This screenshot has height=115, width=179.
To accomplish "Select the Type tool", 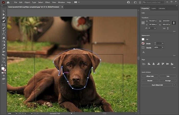I will click(x=4, y=31).
